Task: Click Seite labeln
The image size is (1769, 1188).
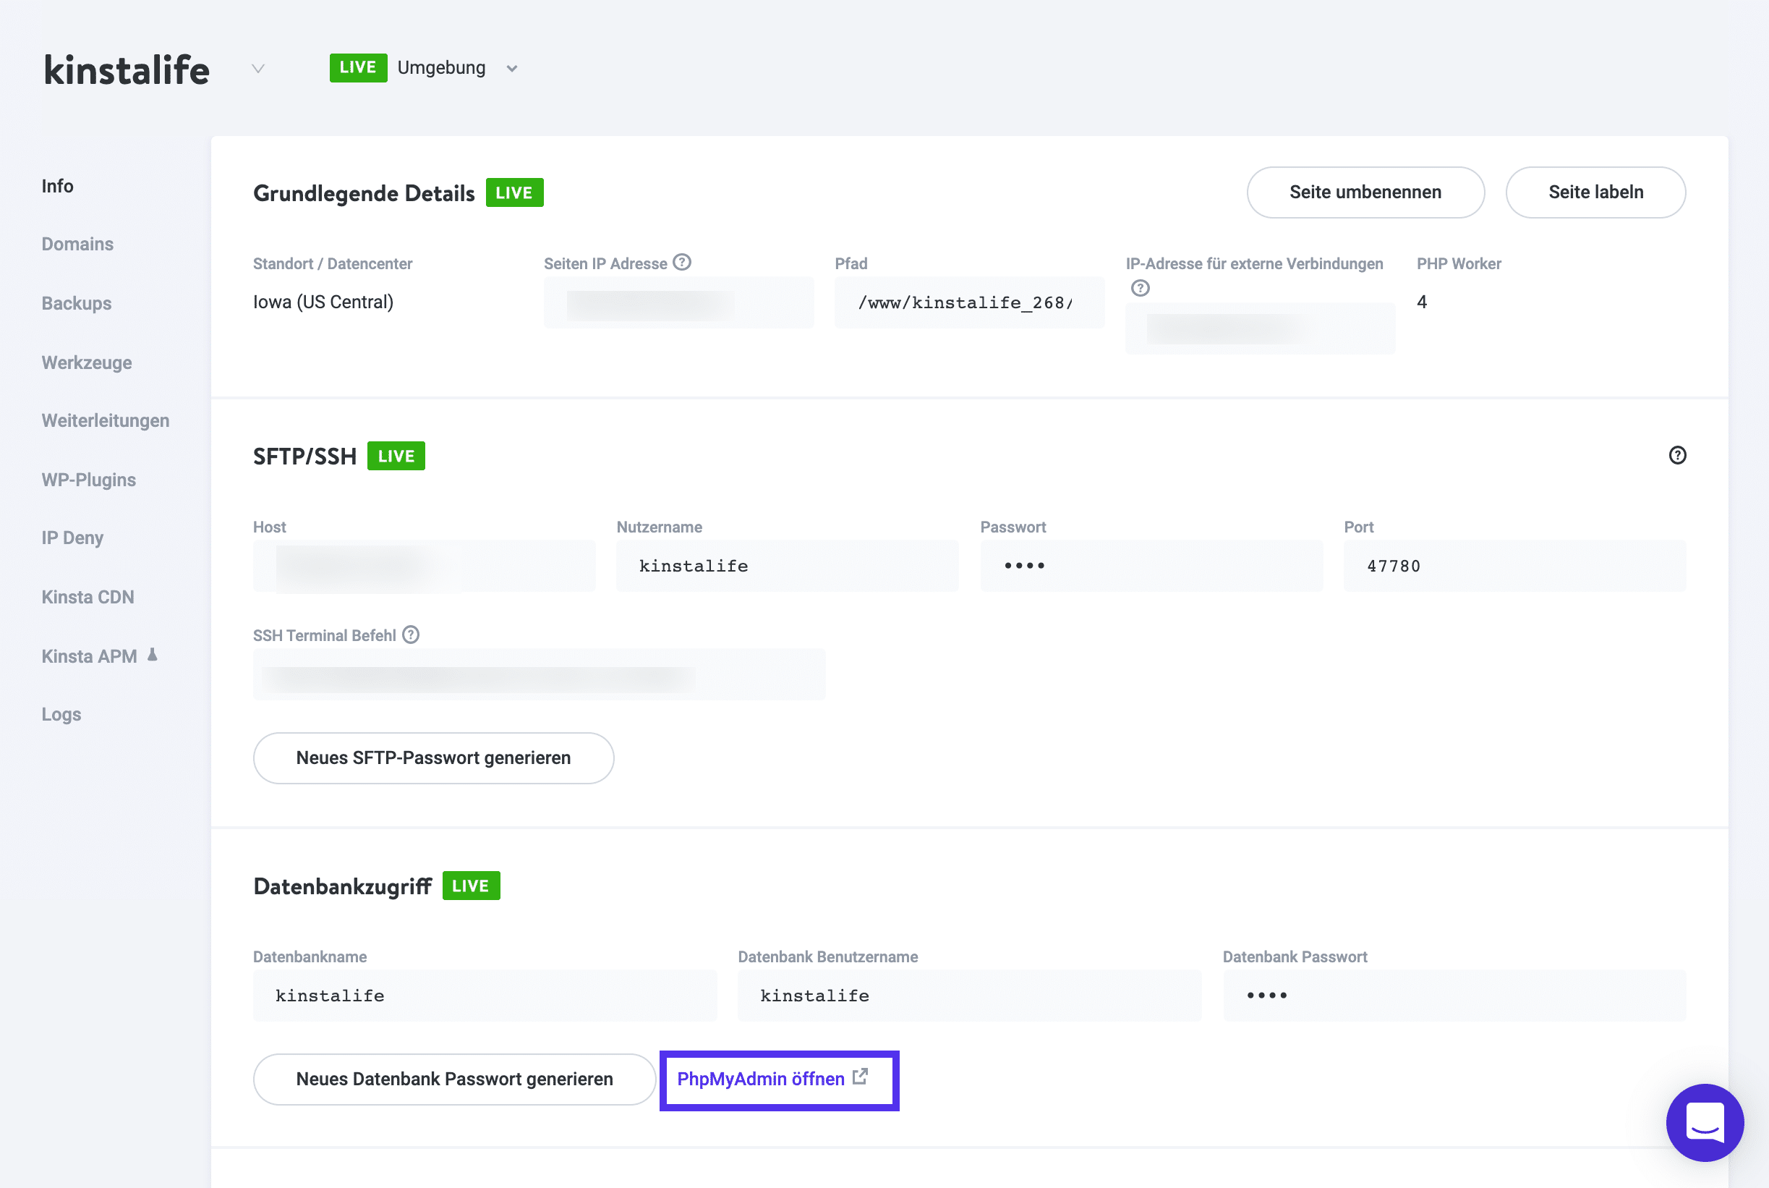Action: click(1595, 192)
